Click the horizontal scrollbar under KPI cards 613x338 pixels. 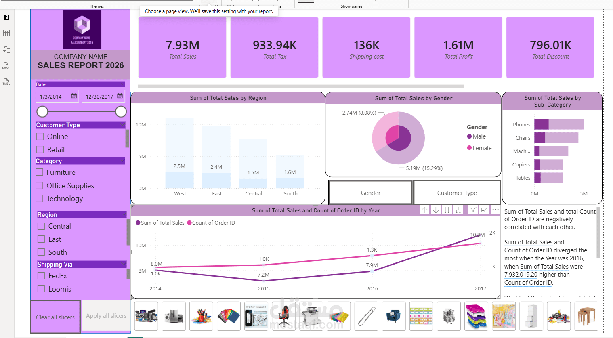pyautogui.click(x=301, y=86)
